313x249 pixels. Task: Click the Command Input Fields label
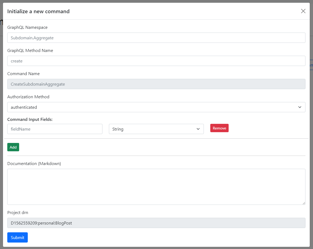(x=30, y=119)
